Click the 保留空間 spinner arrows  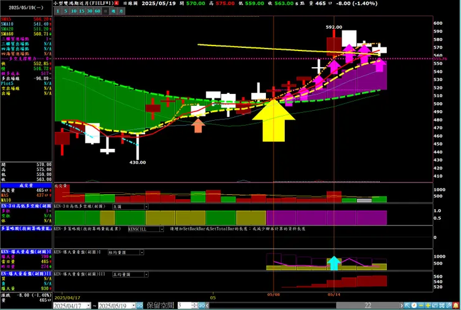194,306
